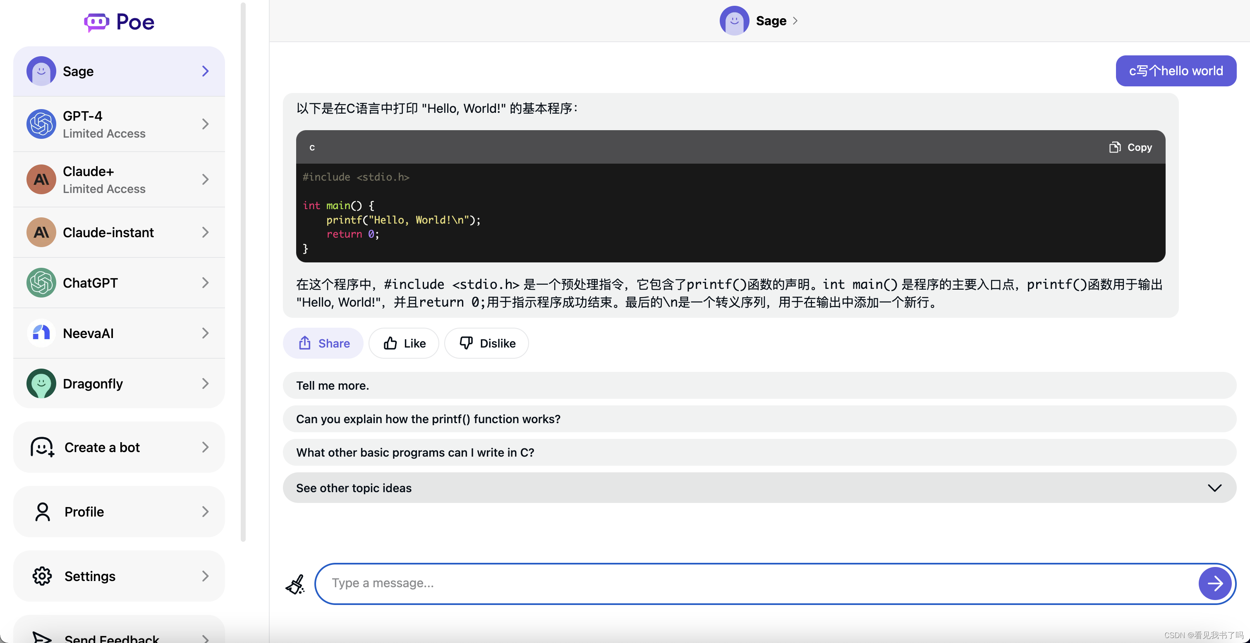1250x643 pixels.
Task: Click the Dragonfly model icon
Action: (x=40, y=383)
